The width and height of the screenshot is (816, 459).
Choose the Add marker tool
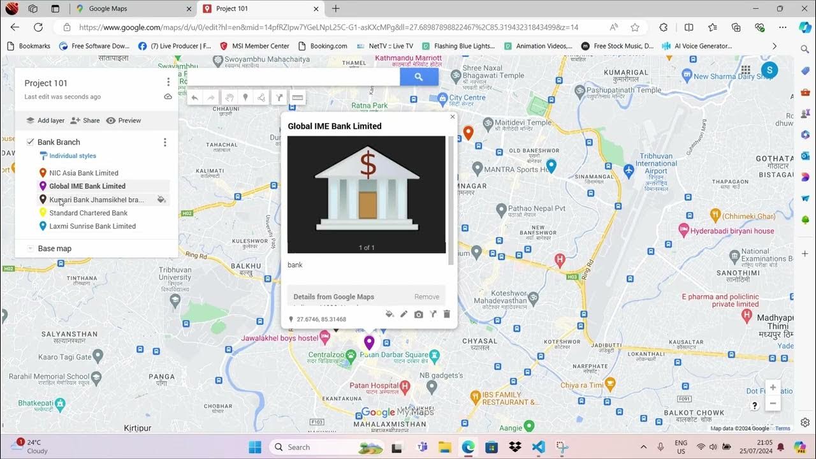pyautogui.click(x=245, y=98)
